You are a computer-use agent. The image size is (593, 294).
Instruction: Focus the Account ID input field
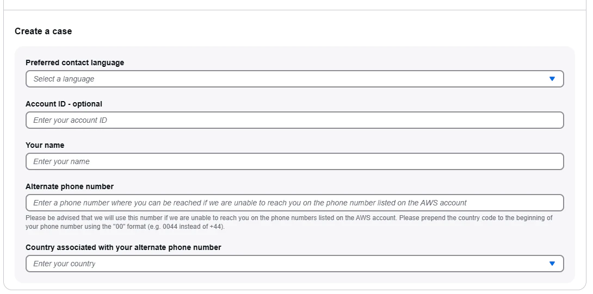coord(295,120)
